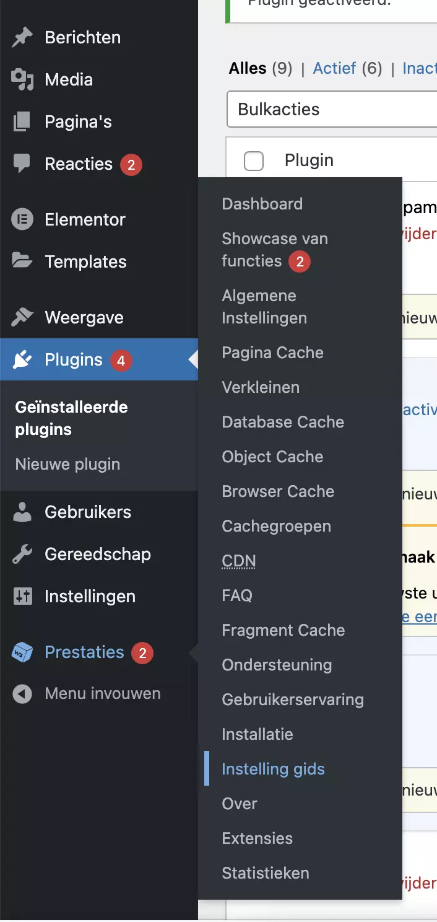
Task: Click the Weergave paintbrush icon
Action: pos(22,318)
